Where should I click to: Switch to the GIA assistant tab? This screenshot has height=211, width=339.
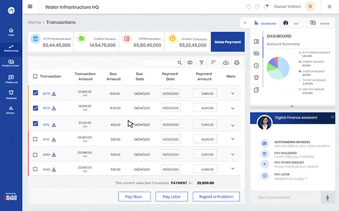[291, 23]
